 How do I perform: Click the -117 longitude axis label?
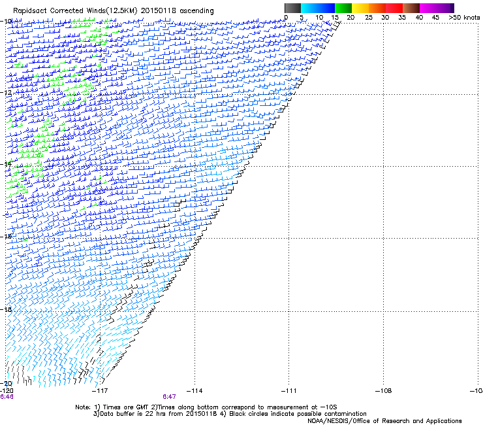tap(100, 391)
